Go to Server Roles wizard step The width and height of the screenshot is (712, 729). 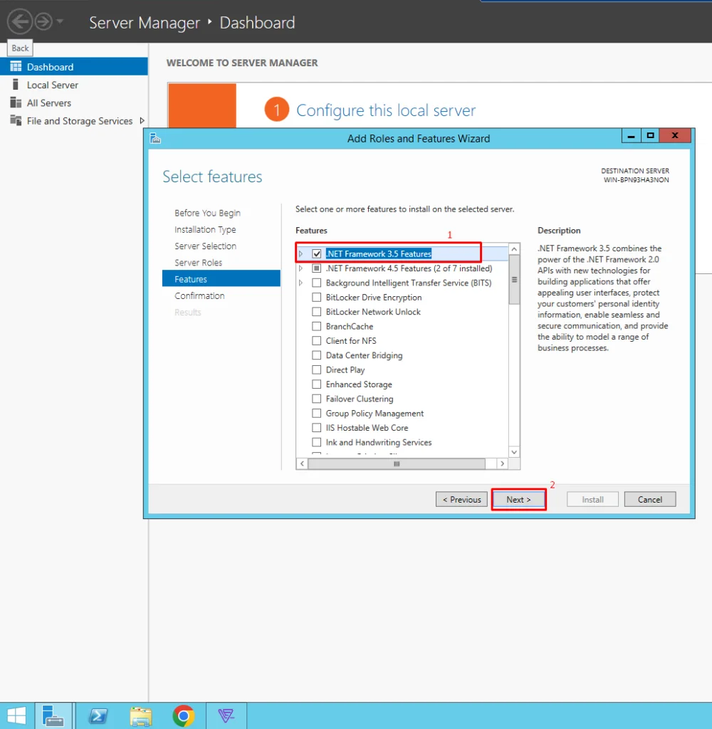198,263
